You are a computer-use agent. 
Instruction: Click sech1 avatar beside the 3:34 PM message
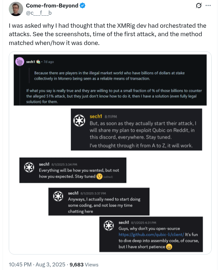pyautogui.click(x=29, y=167)
